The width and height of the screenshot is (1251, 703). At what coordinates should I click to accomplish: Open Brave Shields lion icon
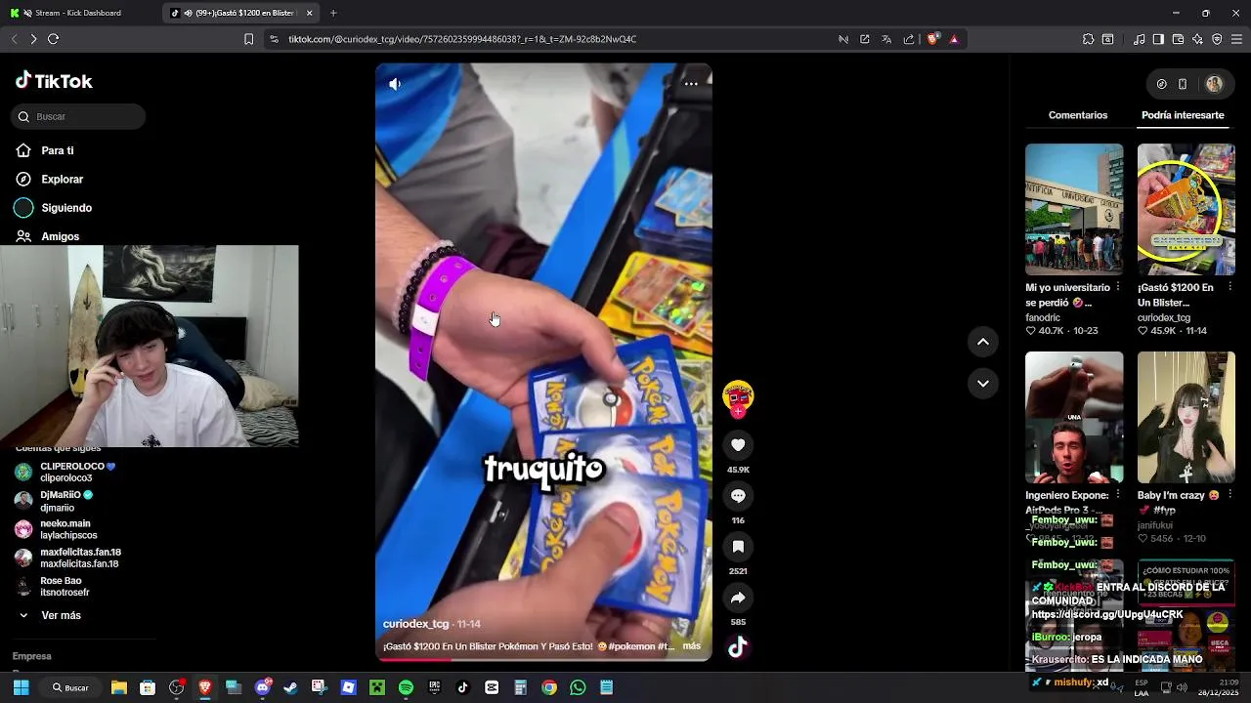point(932,39)
